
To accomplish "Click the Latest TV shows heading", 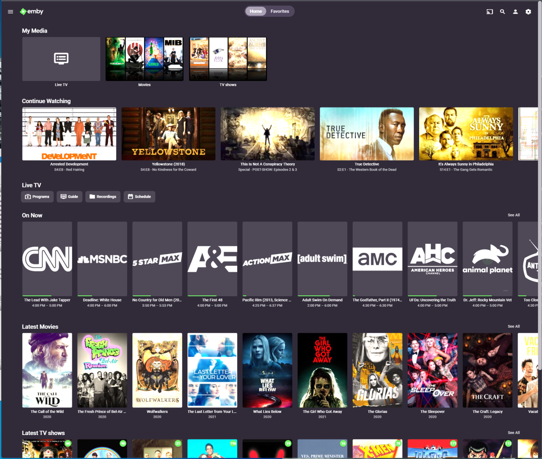I will point(43,433).
